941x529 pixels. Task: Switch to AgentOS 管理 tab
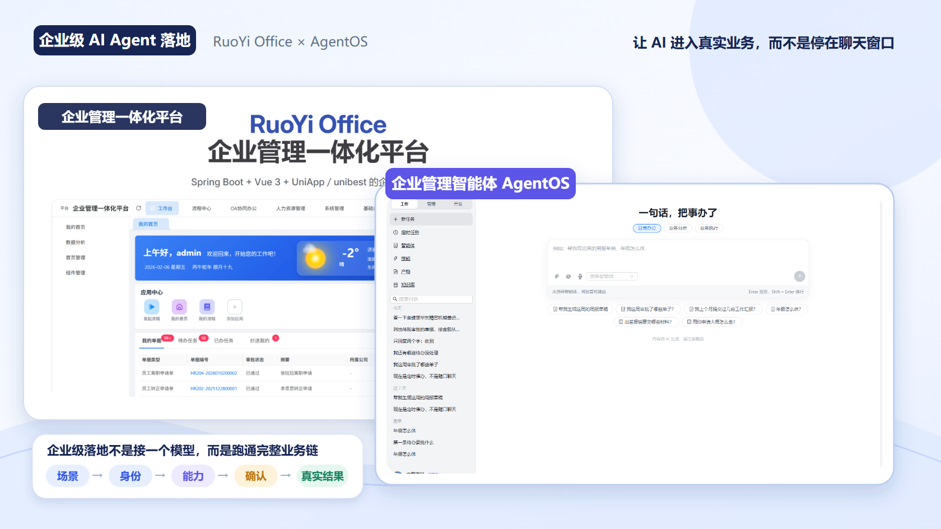point(431,204)
